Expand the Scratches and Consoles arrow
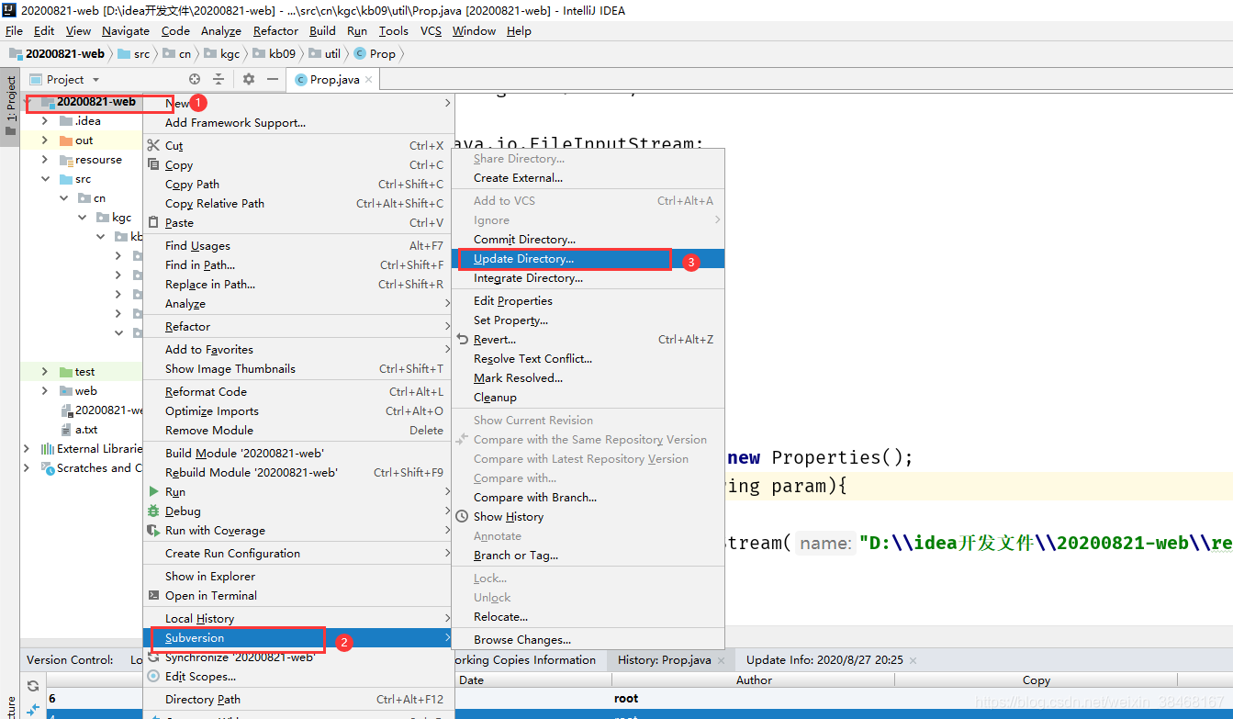The height and width of the screenshot is (719, 1233). coord(27,468)
